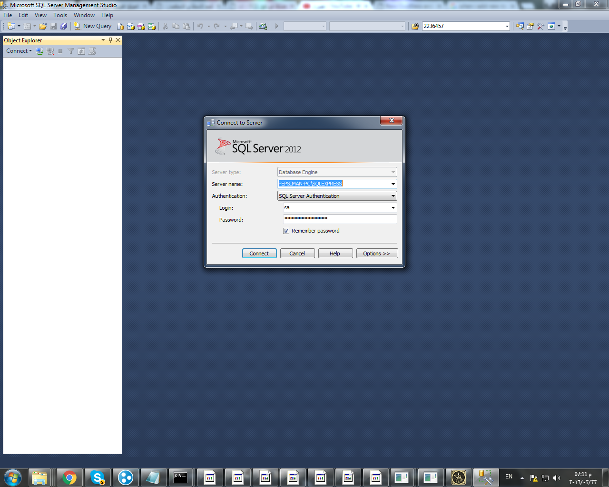Image resolution: width=609 pixels, height=487 pixels.
Task: Click the Copy icon in toolbar
Action: [x=176, y=26]
